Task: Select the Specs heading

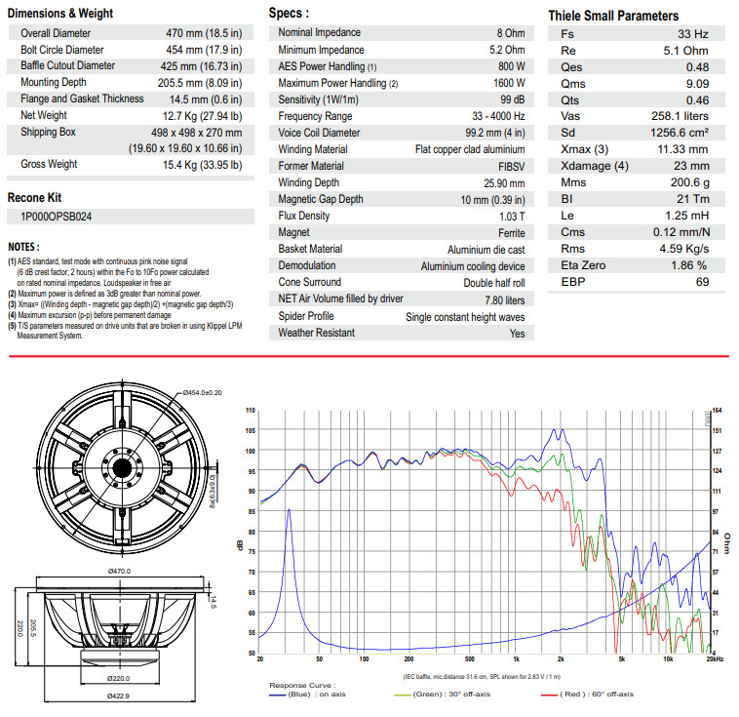Action: click(289, 13)
